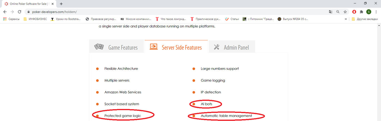Viewport: 381px width, 121px height.
Task: Open the Практическое рук... bookmark
Action: (206, 19)
